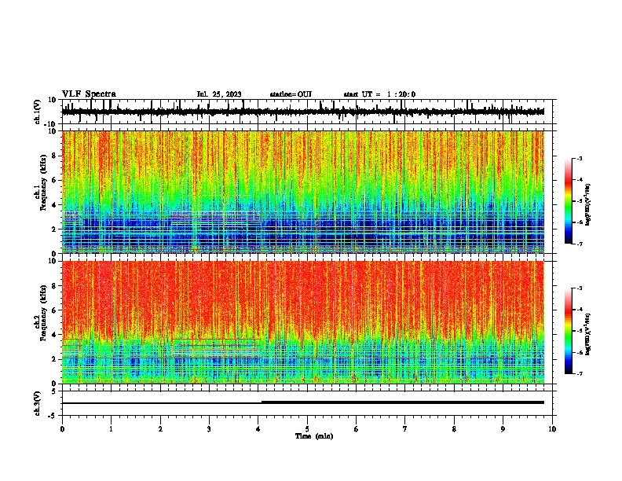Click the "-7" label on ch.2 colorbar
The height and width of the screenshot is (481, 622).
pos(580,374)
